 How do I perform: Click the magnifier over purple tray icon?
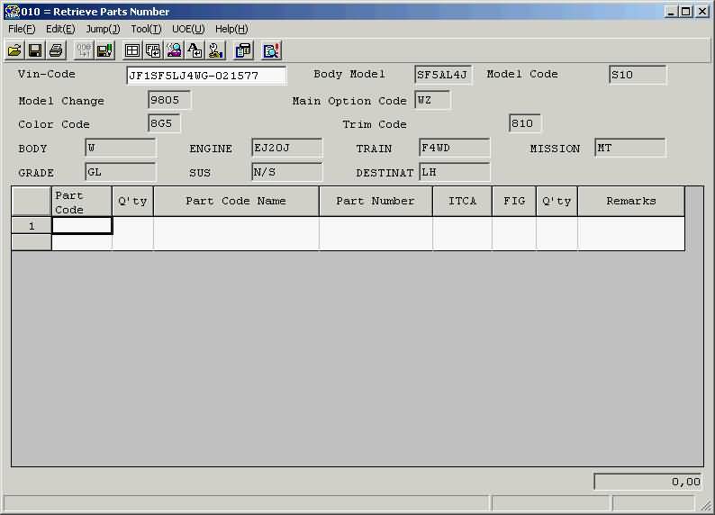[174, 50]
